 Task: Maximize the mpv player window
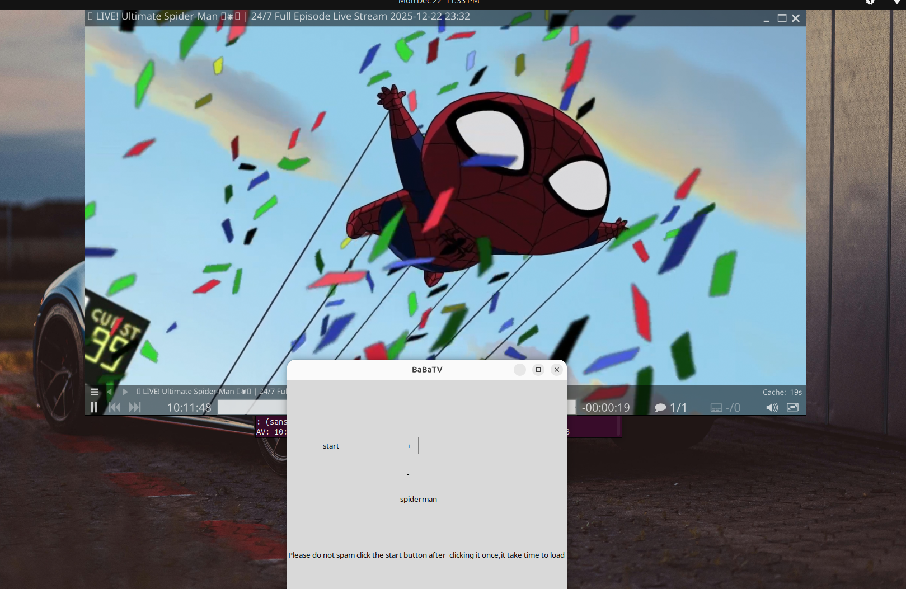782,18
